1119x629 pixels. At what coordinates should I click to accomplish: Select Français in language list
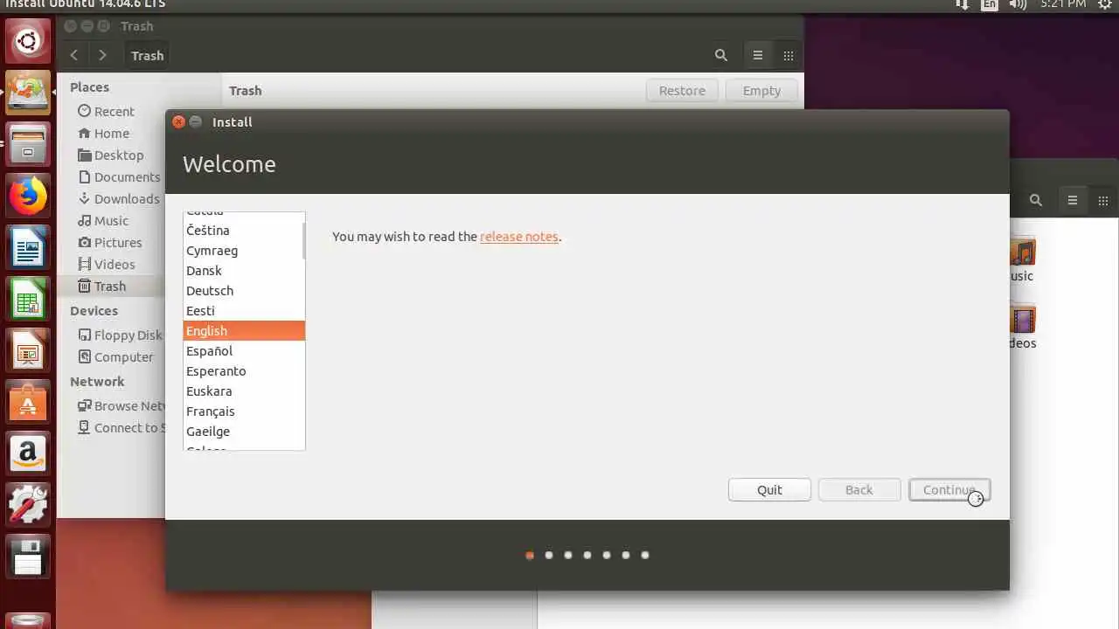point(243,411)
